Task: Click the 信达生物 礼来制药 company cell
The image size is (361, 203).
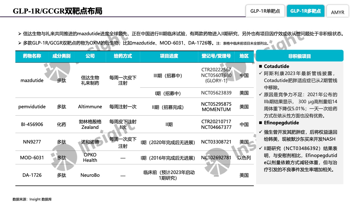Action: click(x=90, y=80)
